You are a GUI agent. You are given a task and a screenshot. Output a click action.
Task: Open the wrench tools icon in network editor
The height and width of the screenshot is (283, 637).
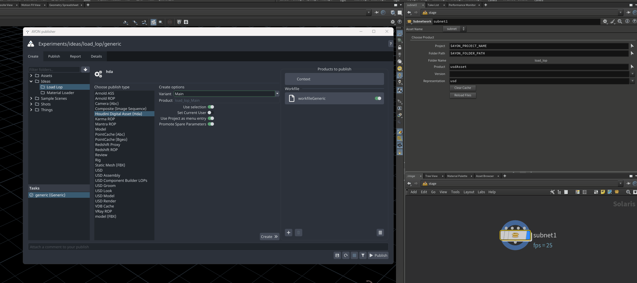(x=552, y=192)
